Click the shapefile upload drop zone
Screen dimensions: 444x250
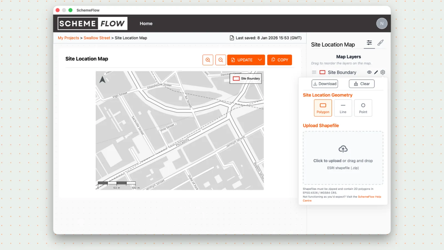tap(343, 158)
